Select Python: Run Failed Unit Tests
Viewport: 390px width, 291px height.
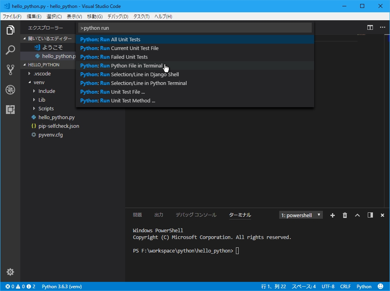(x=195, y=57)
